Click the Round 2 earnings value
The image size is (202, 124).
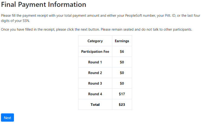122,73
